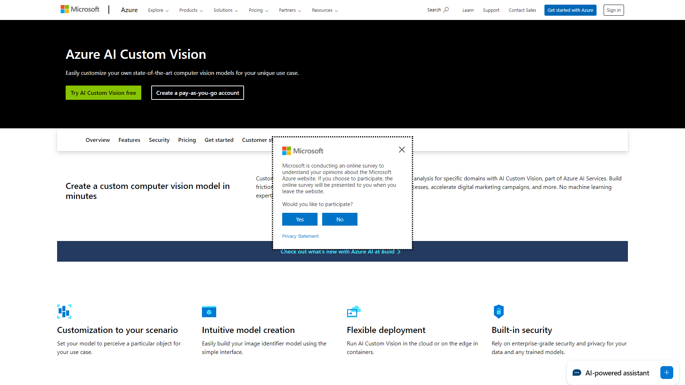Image resolution: width=685 pixels, height=385 pixels.
Task: Expand the Products dropdown menu
Action: pos(191,10)
